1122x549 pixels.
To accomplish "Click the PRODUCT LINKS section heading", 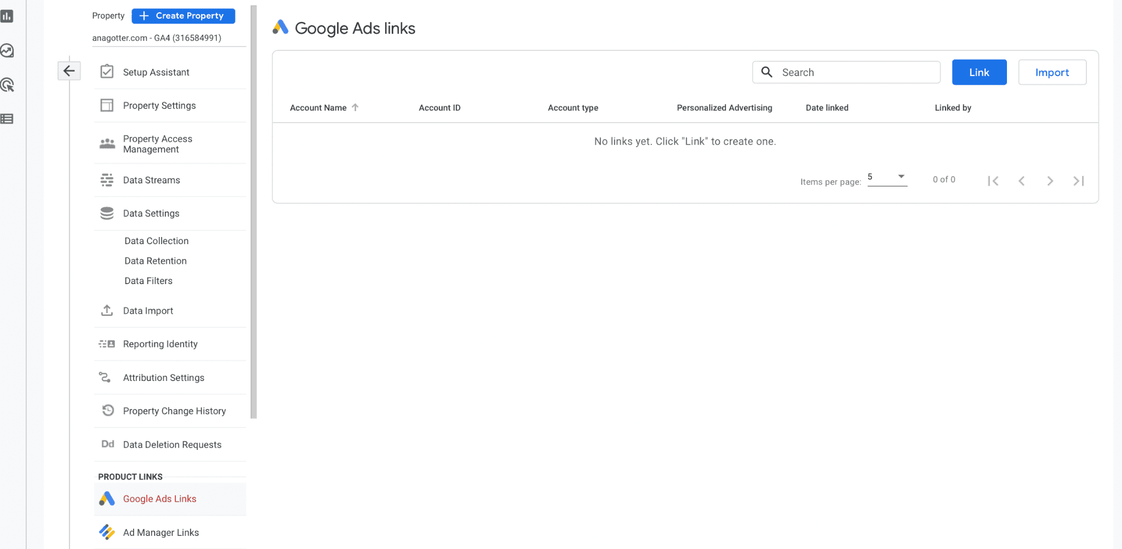I will (x=130, y=477).
